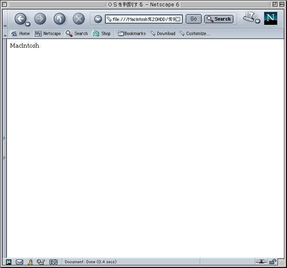
Task: Click the Forward navigation button
Action: tap(40, 19)
